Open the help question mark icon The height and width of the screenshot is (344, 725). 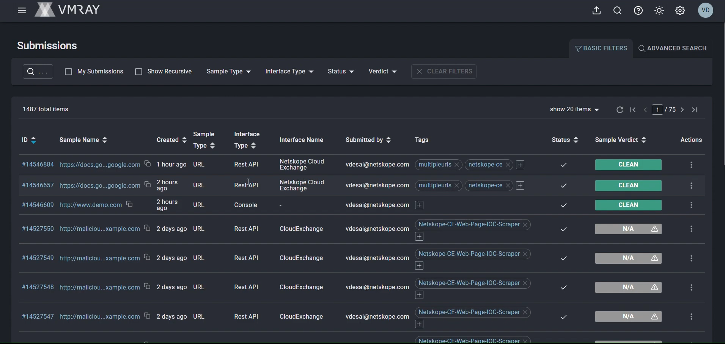coord(639,11)
